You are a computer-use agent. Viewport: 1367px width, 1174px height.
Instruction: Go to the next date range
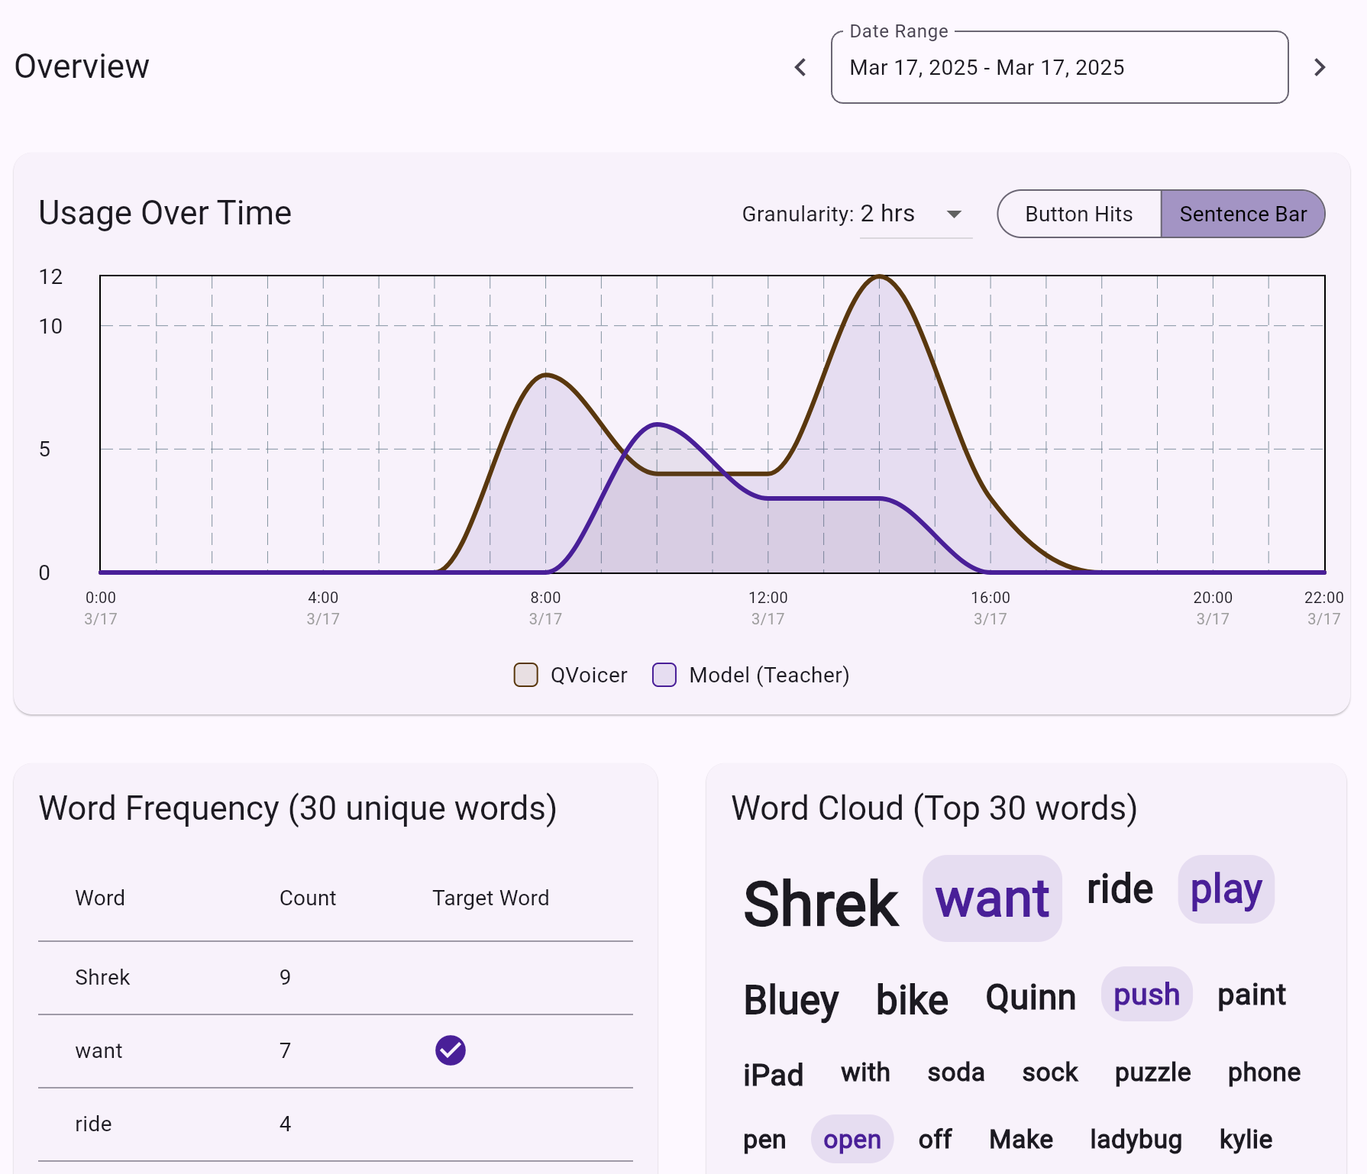point(1320,67)
